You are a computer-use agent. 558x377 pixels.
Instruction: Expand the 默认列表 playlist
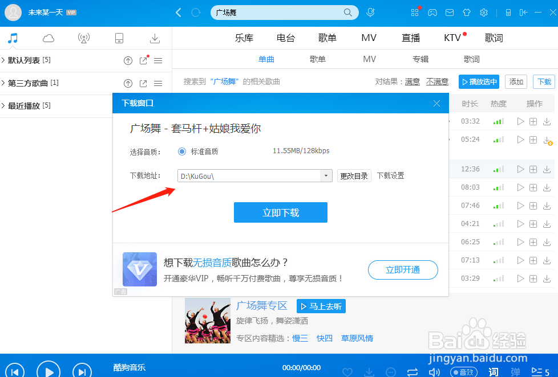(x=3, y=60)
